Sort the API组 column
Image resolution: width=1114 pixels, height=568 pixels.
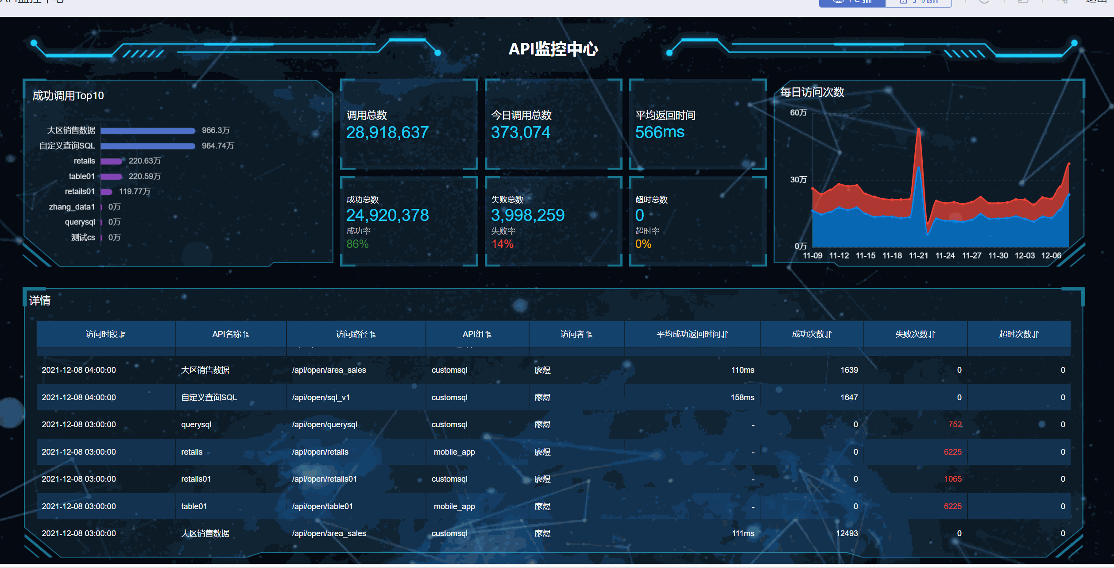point(488,335)
